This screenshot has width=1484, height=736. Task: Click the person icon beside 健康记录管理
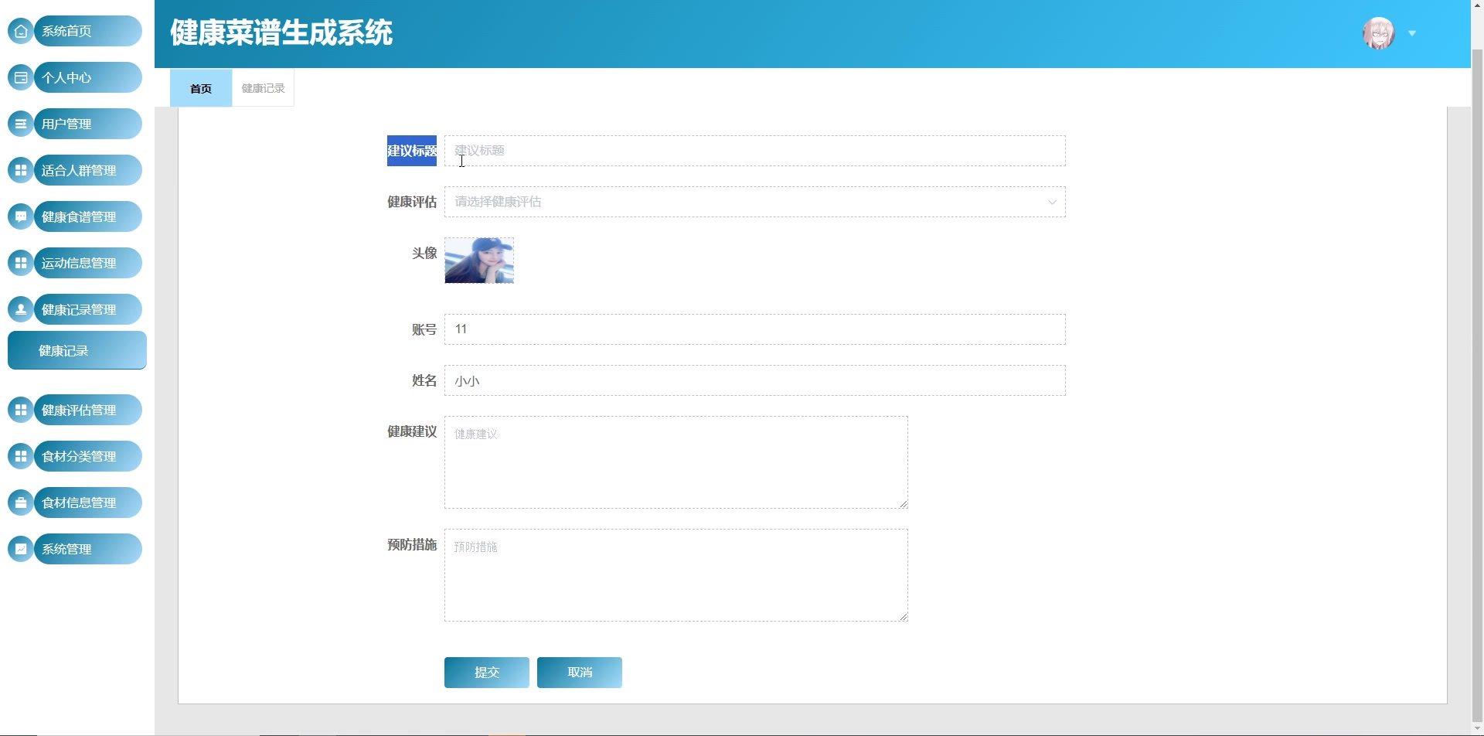21,309
